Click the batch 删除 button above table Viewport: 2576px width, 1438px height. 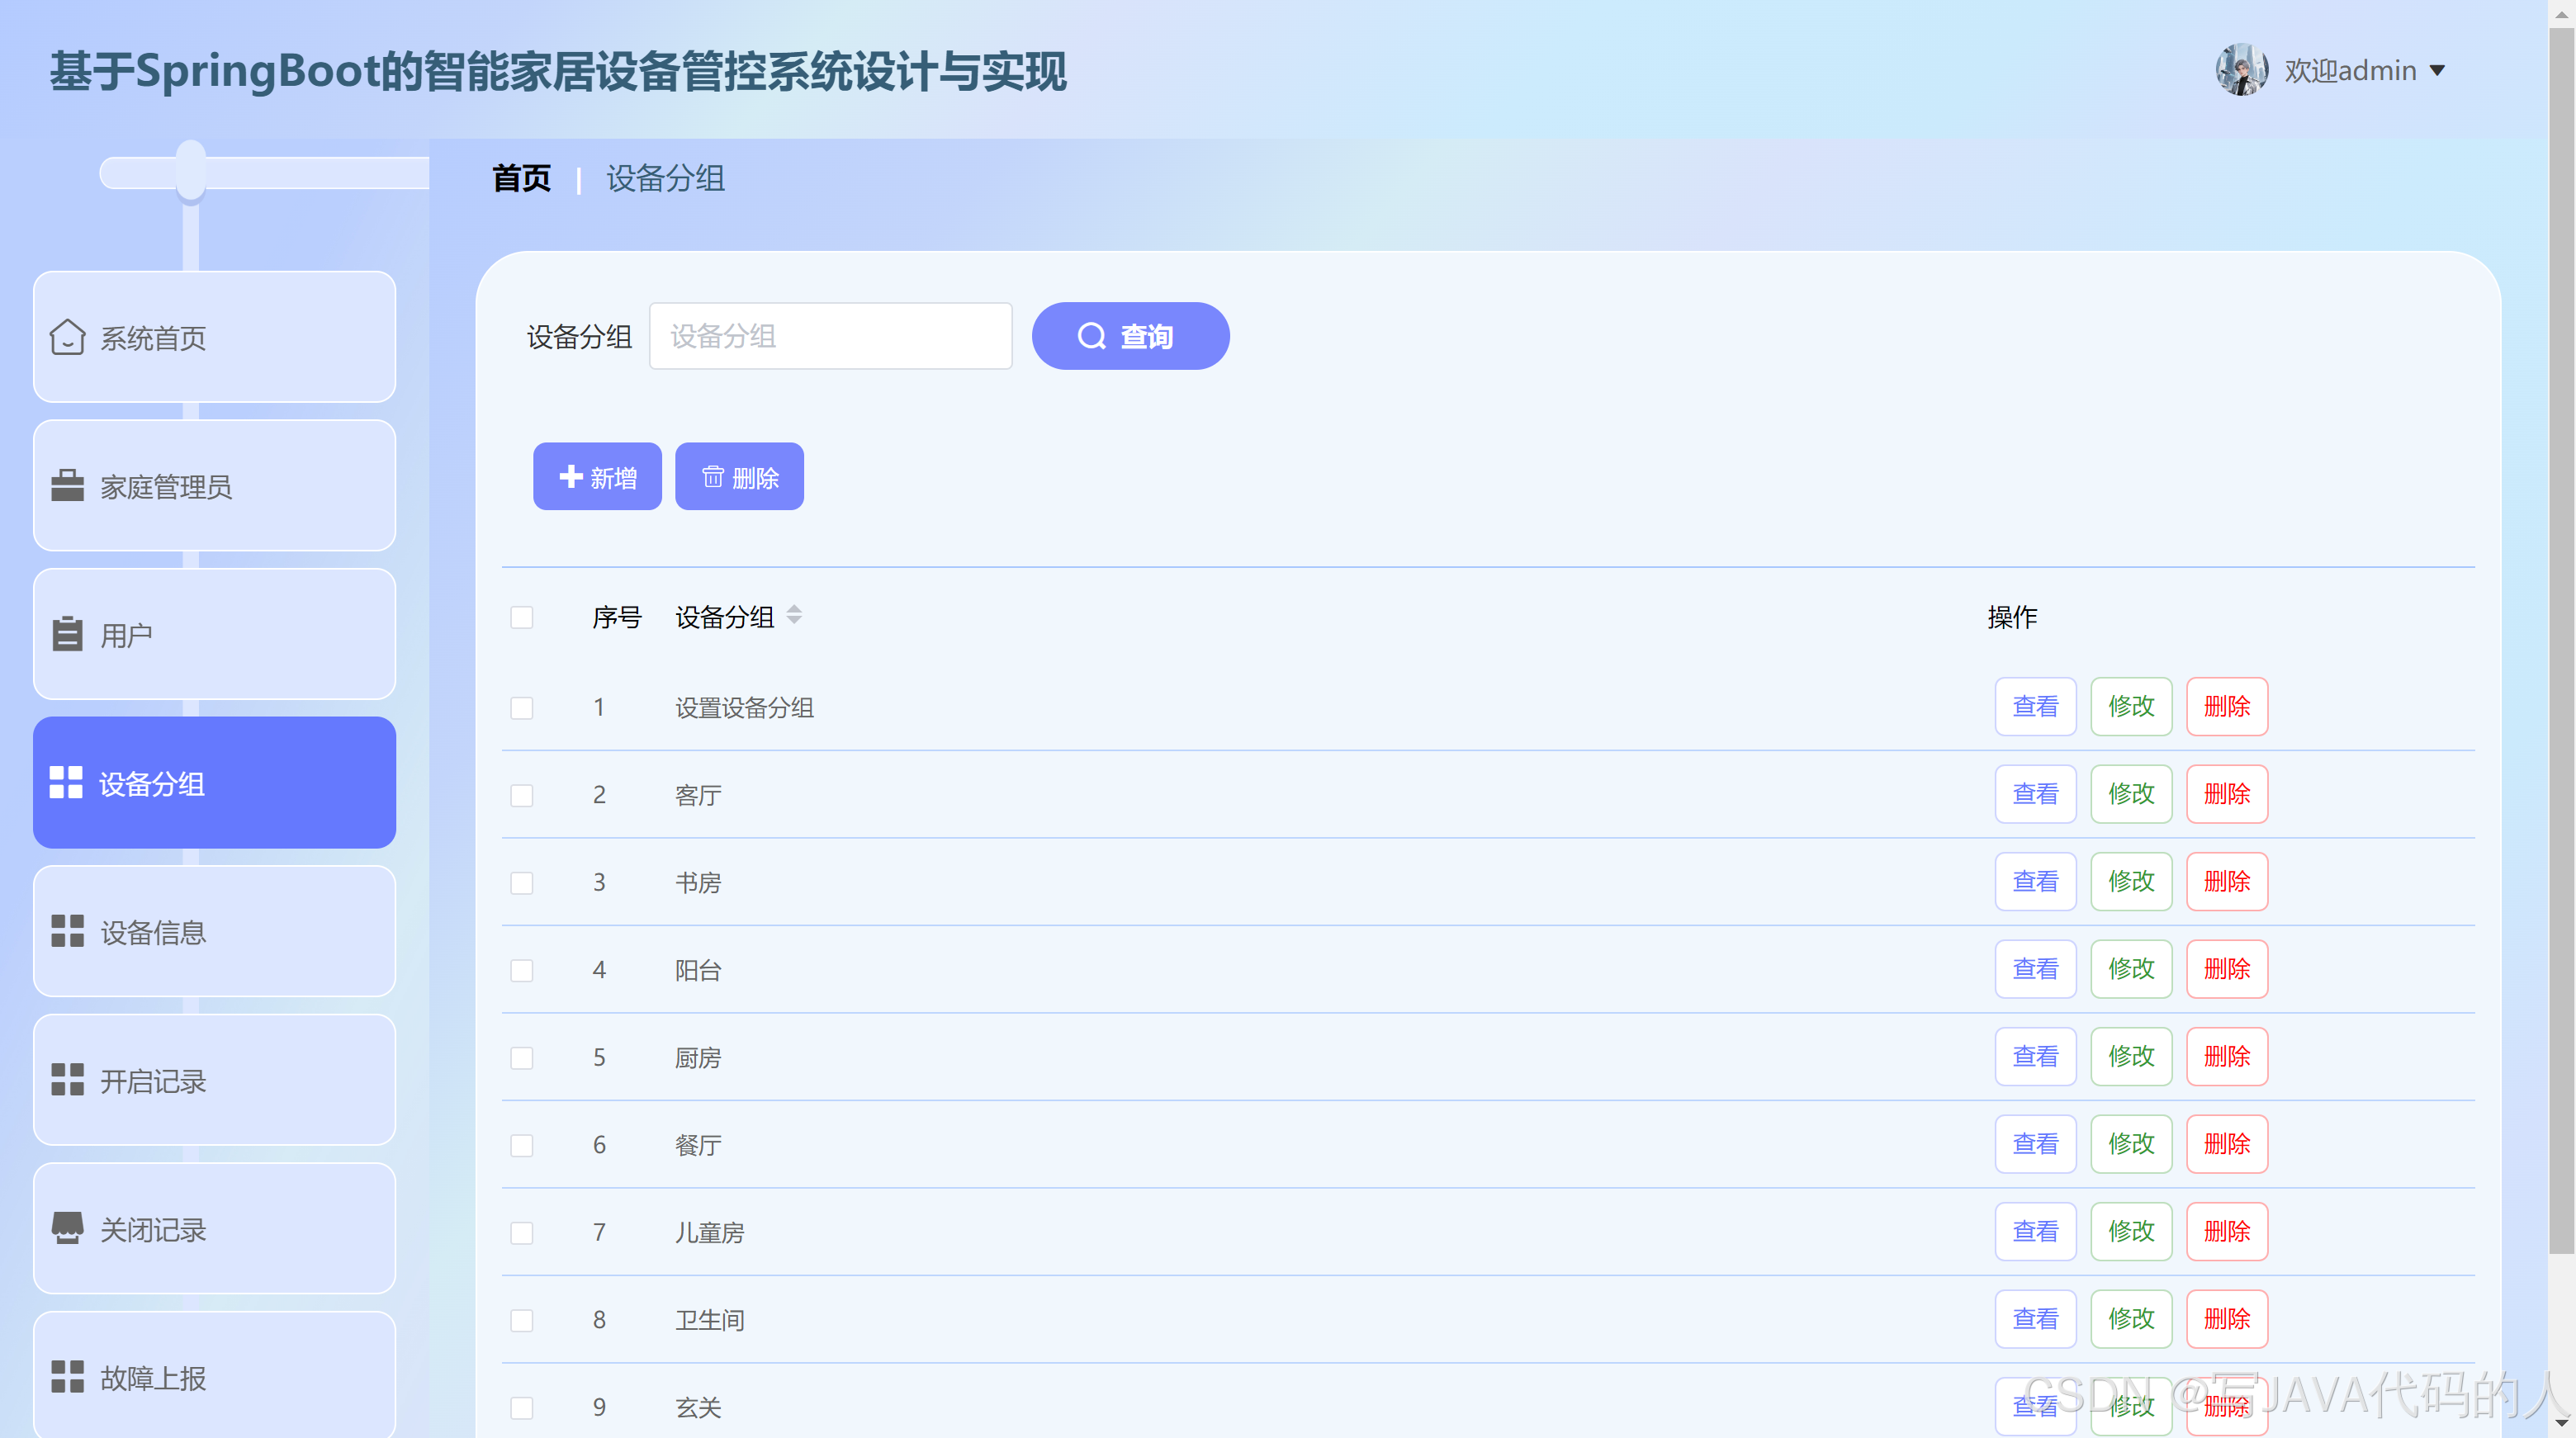[x=739, y=476]
